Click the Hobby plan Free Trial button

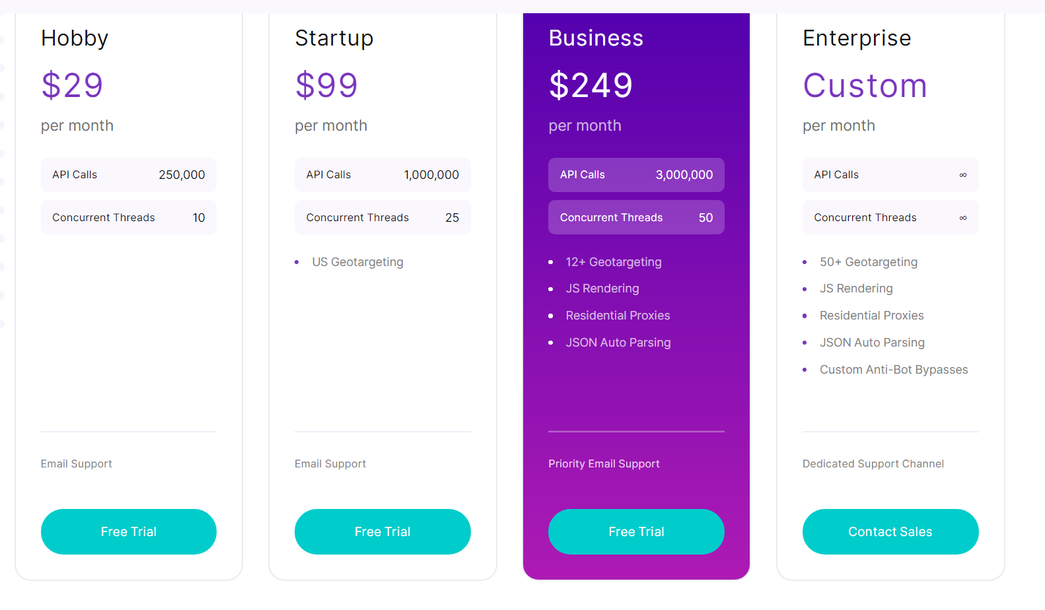(129, 531)
